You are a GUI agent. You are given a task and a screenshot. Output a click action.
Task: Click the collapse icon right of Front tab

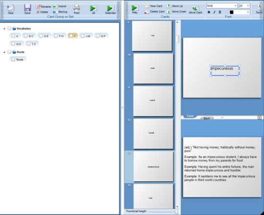tap(260, 117)
